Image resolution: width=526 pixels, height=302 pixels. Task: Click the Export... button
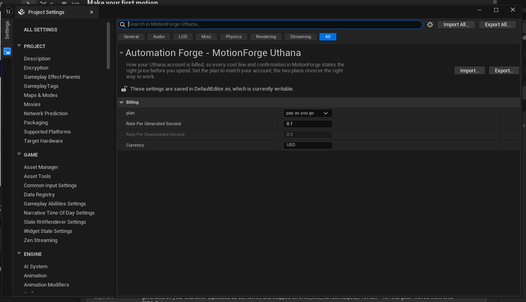(504, 70)
